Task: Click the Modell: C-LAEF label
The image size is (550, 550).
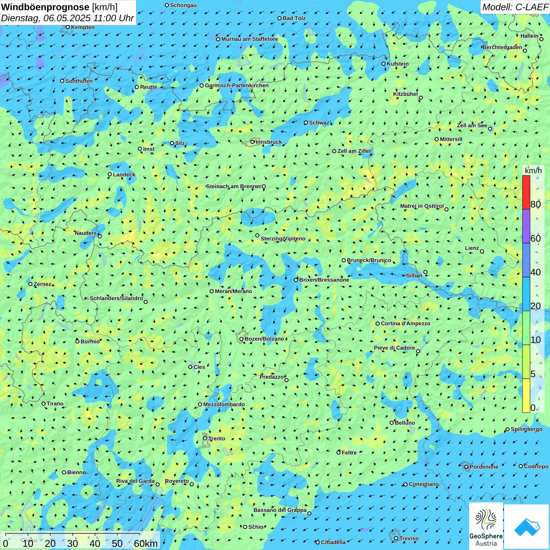Action: click(x=515, y=7)
